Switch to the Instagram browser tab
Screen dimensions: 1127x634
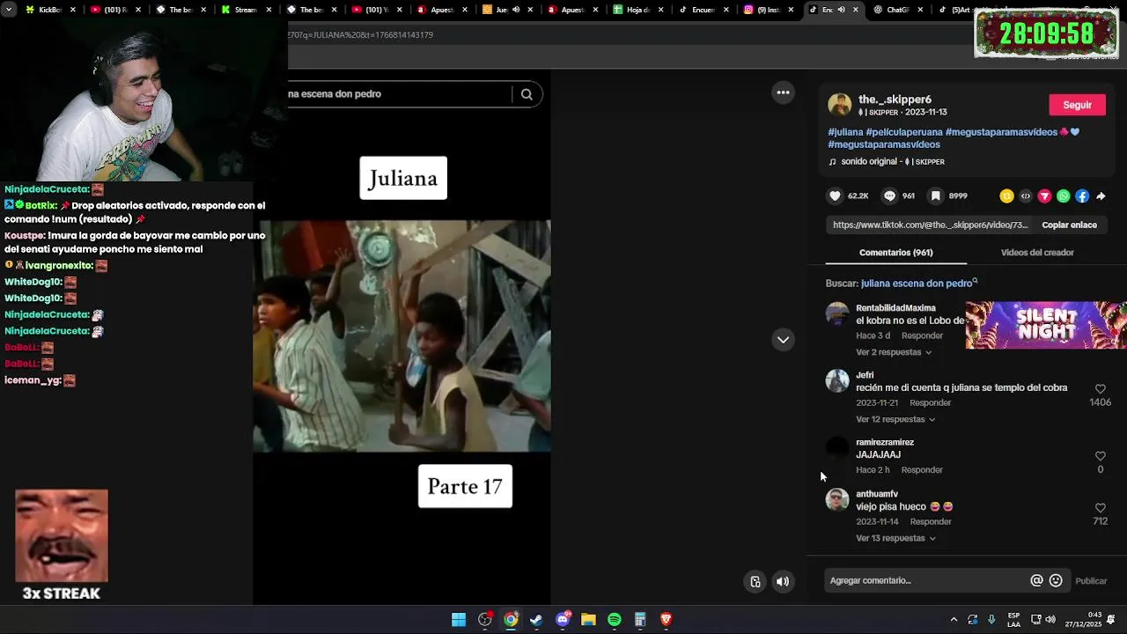[x=768, y=10]
